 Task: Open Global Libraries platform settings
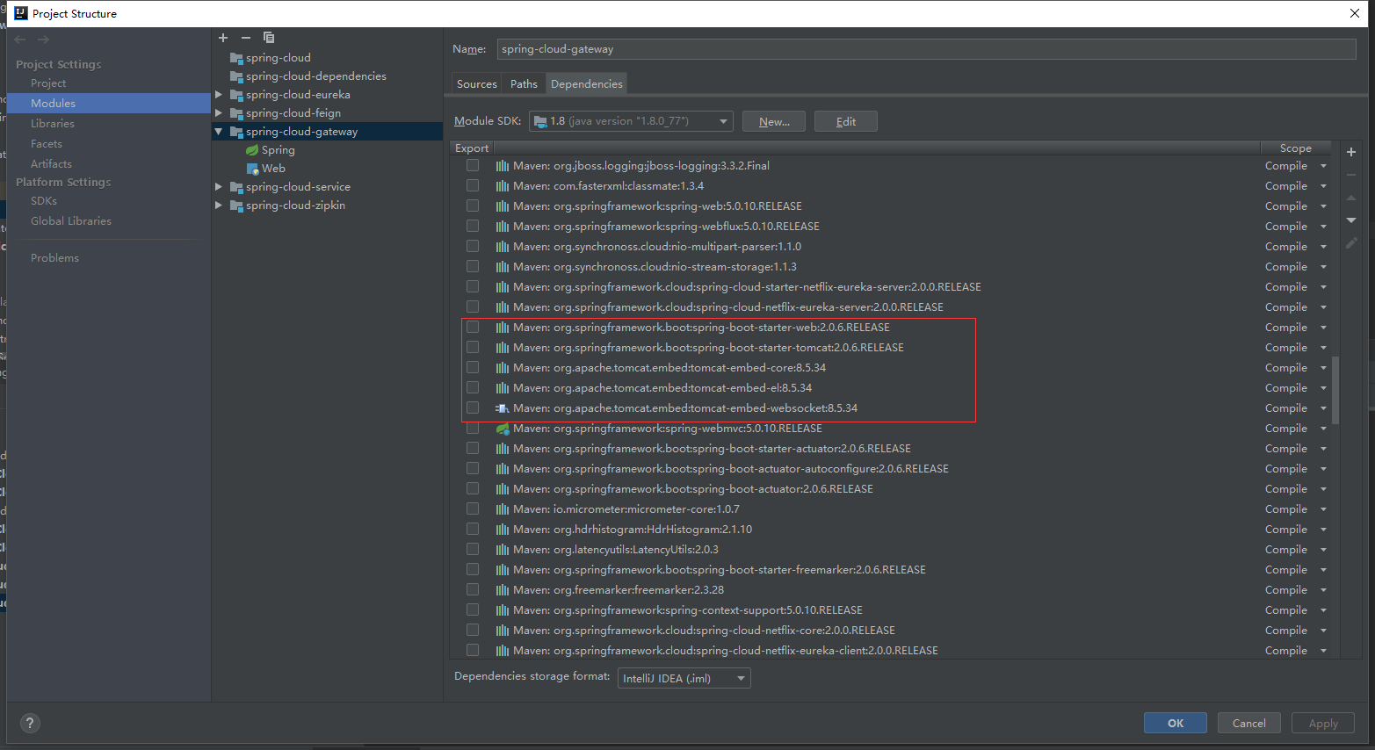pyautogui.click(x=71, y=221)
